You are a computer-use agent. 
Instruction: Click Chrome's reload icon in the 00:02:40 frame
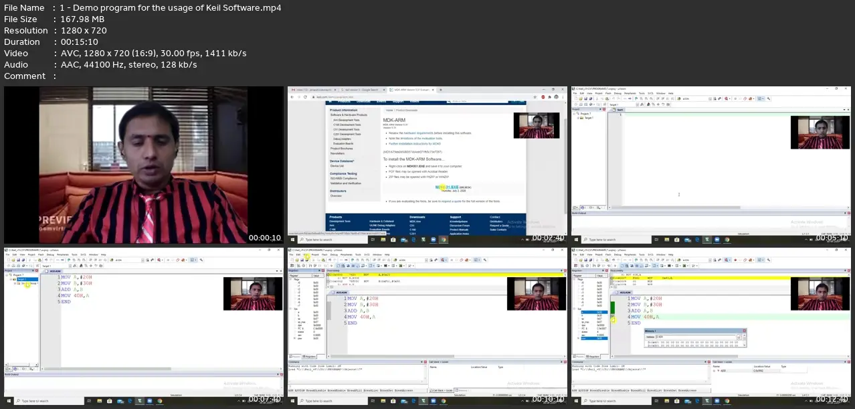[x=305, y=97]
